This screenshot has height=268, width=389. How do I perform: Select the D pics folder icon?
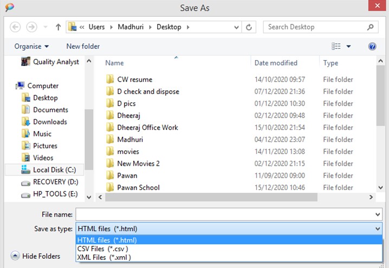[110, 103]
